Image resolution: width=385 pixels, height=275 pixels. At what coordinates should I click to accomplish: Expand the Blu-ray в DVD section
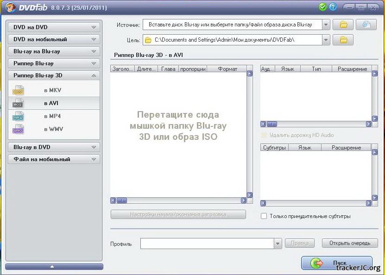(54, 147)
